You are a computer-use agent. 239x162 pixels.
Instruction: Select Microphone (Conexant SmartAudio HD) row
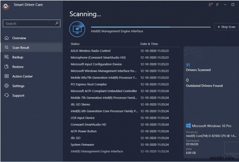124,58
